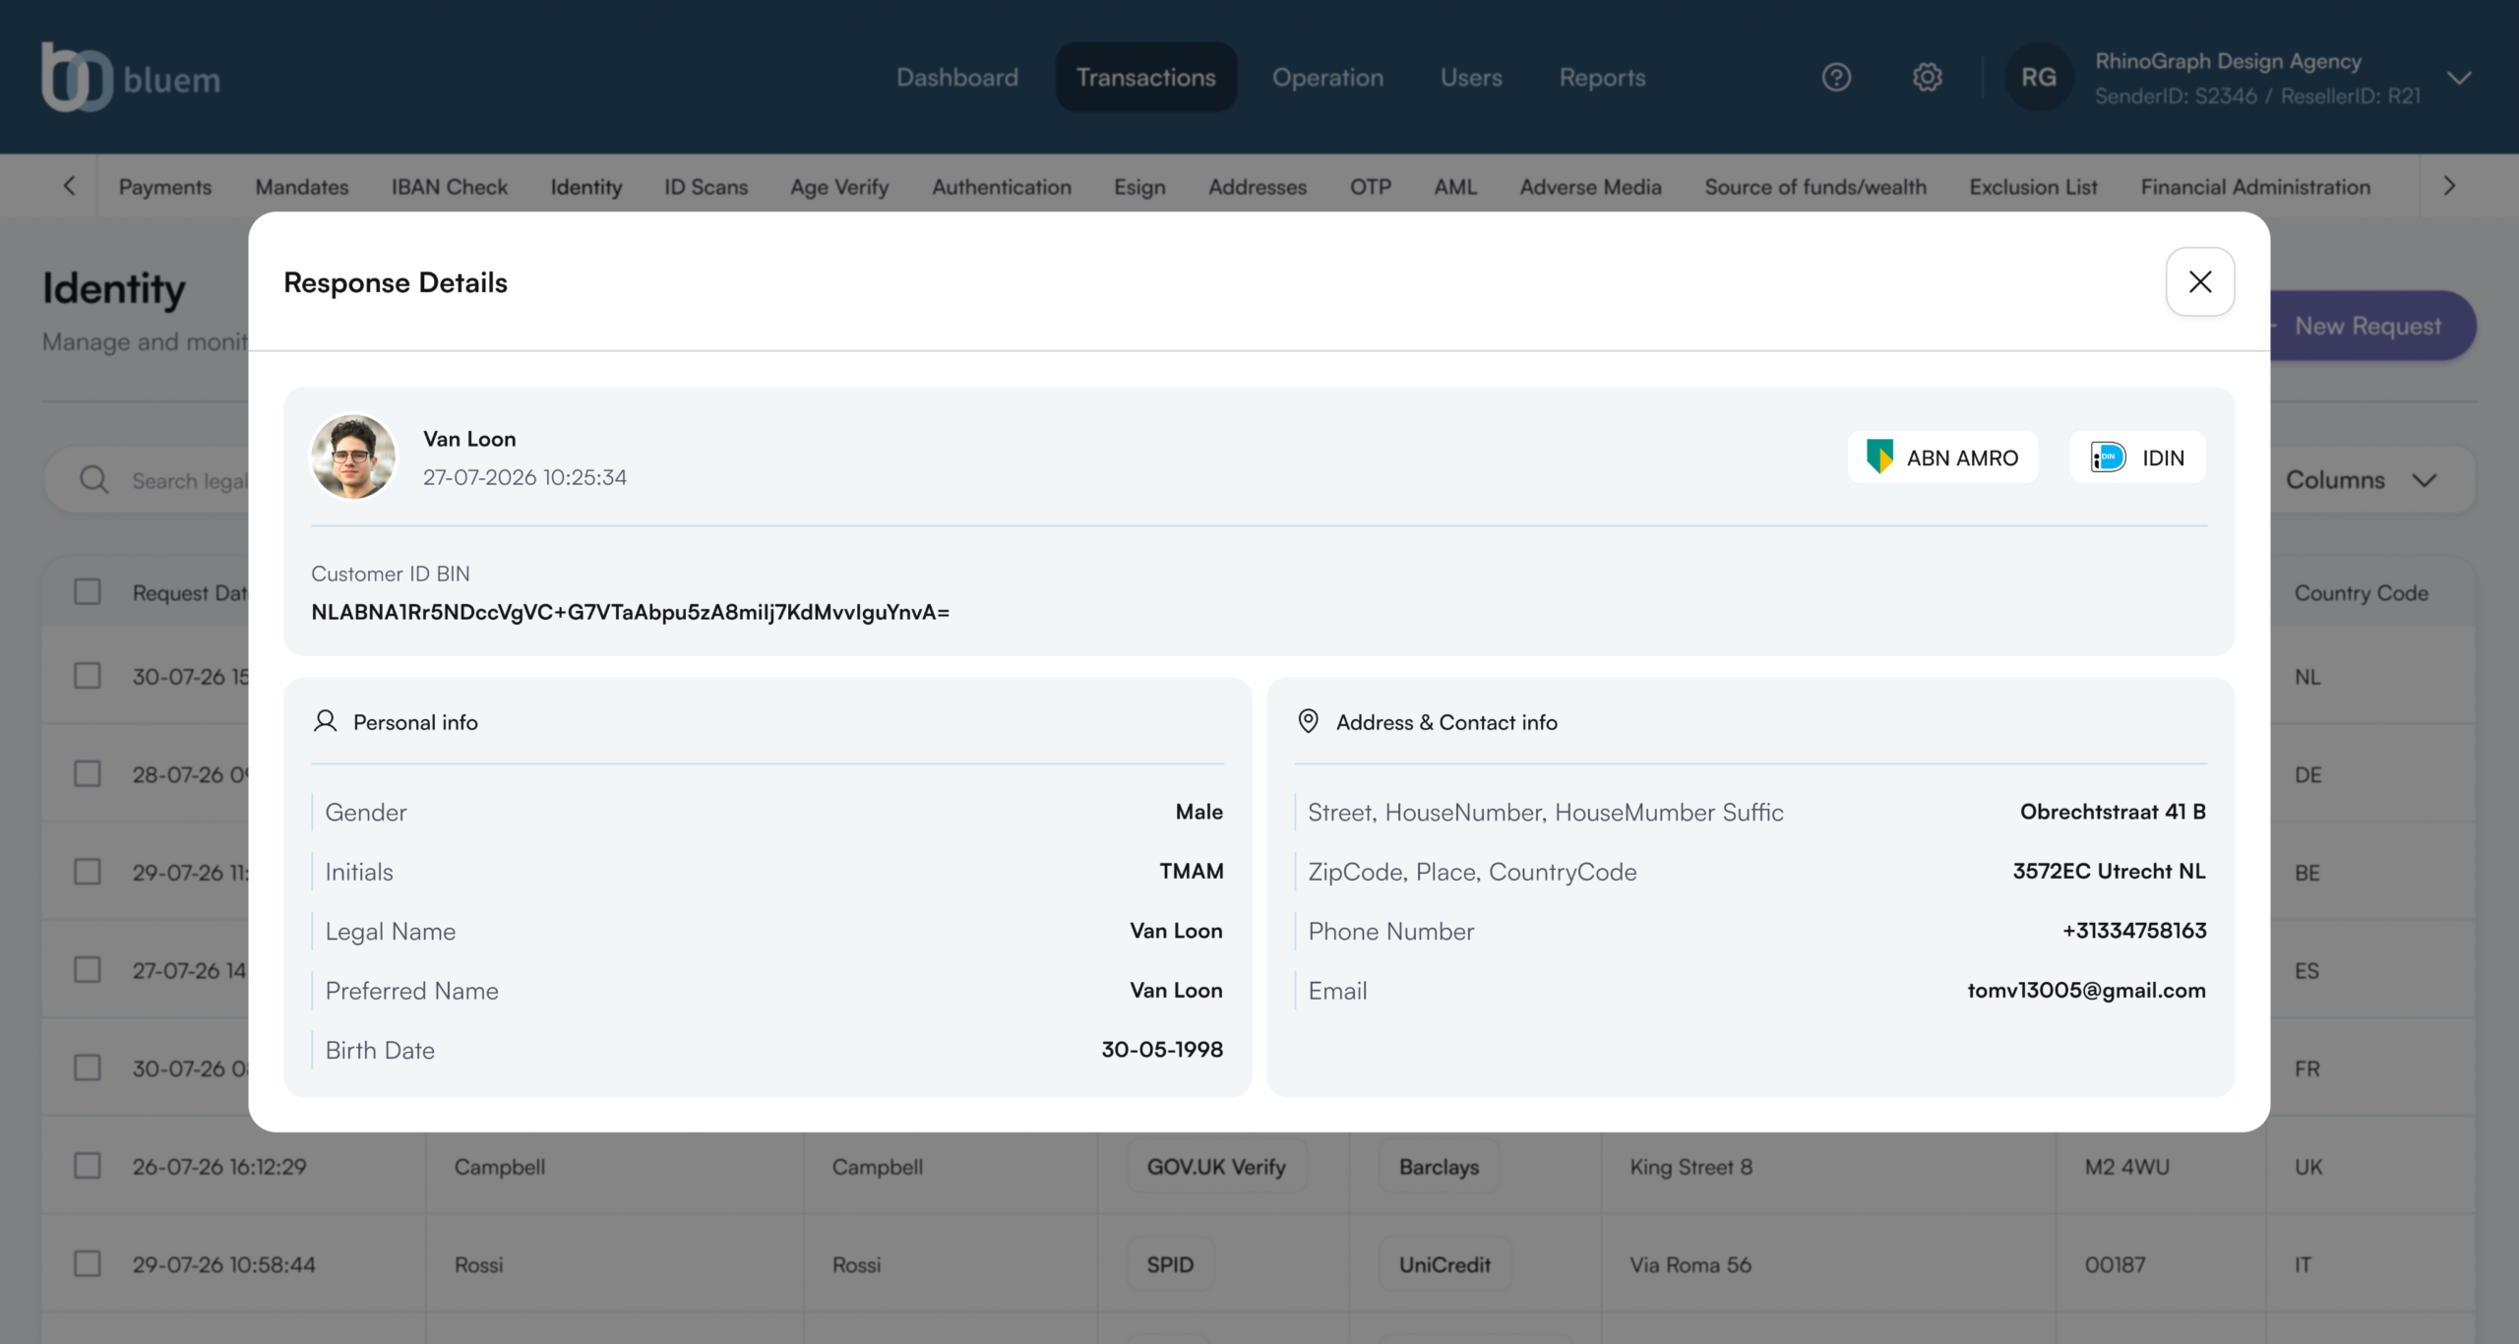
Task: Click the email tomv13005@gmail.com
Action: tap(2086, 990)
